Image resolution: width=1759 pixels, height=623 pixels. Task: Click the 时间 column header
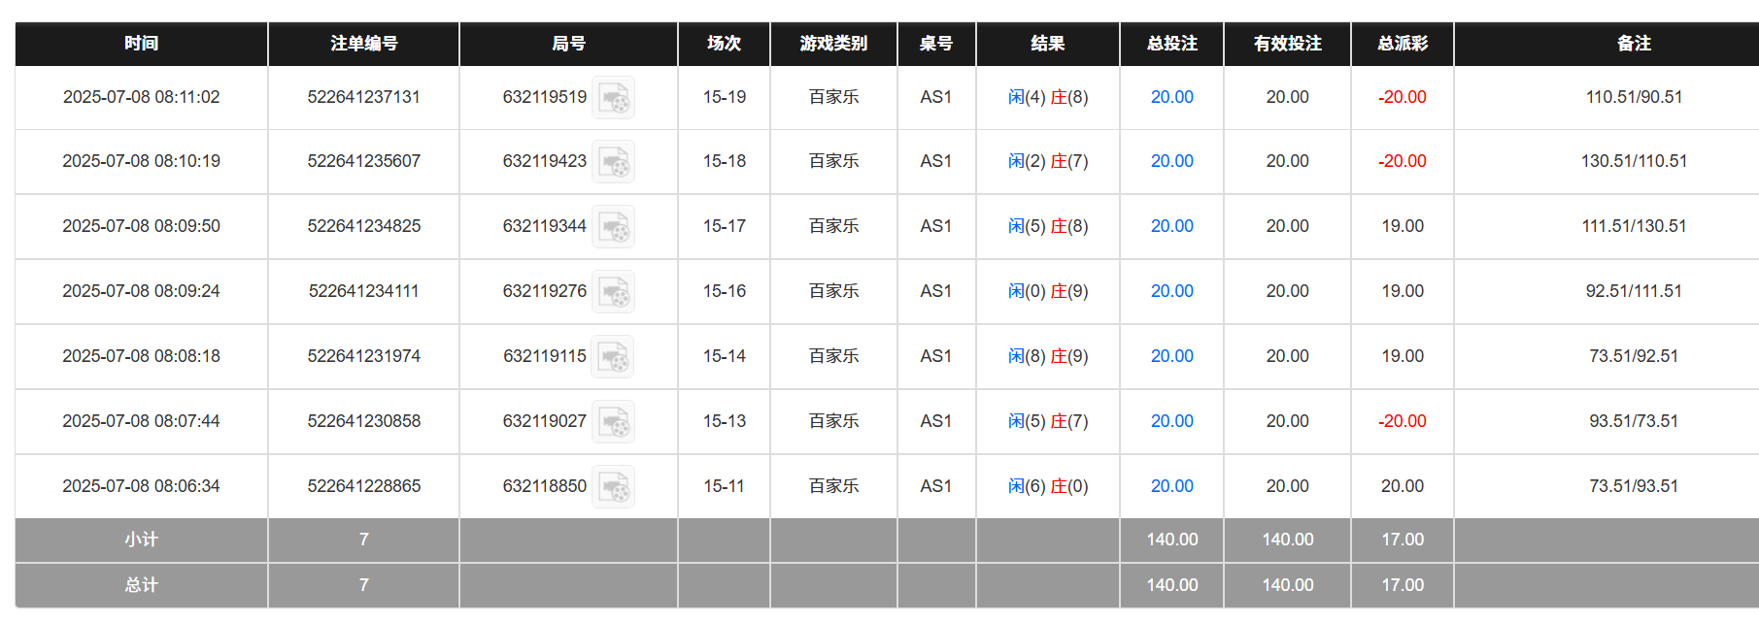142,44
